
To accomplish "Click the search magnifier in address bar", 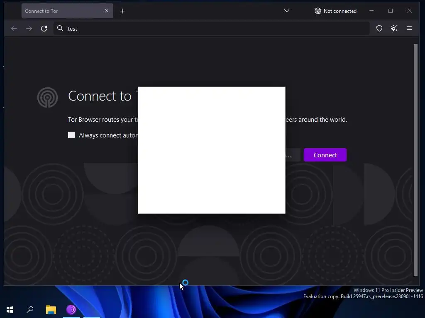I will tap(60, 29).
